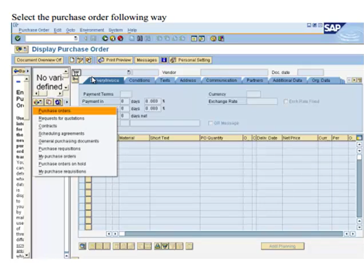Expand the arrow after the overview toolbar icons
This screenshot has height=269, width=364.
(67, 102)
